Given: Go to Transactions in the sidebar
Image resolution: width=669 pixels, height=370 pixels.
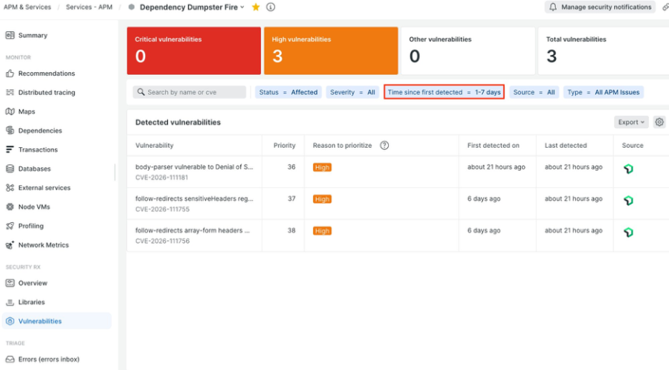Looking at the screenshot, I should click(38, 149).
